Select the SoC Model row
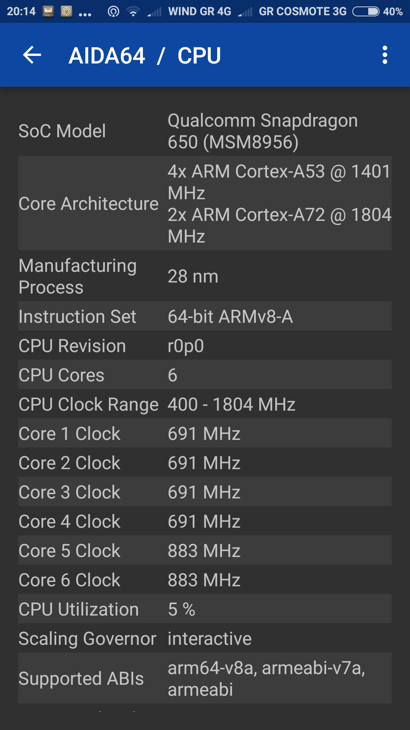Screen dimensions: 410x730 point(205,131)
